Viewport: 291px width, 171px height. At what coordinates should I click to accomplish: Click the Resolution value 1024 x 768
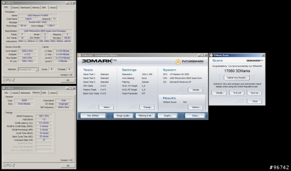tap(147, 74)
